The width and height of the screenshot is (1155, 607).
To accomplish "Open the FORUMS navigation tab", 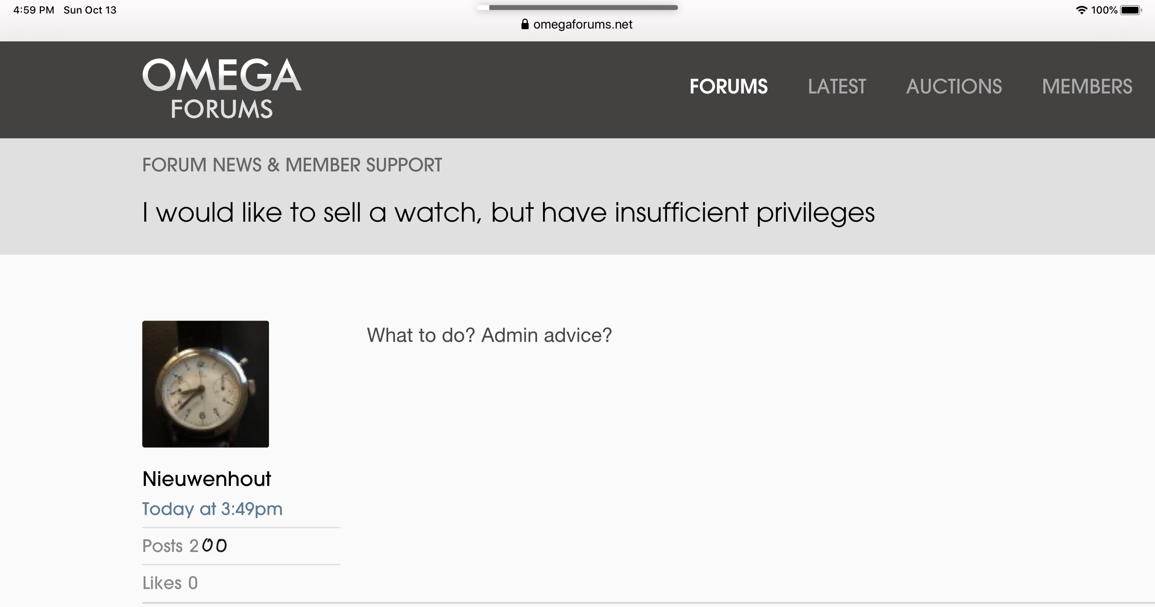I will click(728, 87).
